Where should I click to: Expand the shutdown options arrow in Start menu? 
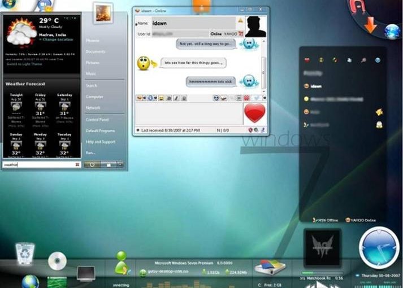pyautogui.click(x=120, y=164)
